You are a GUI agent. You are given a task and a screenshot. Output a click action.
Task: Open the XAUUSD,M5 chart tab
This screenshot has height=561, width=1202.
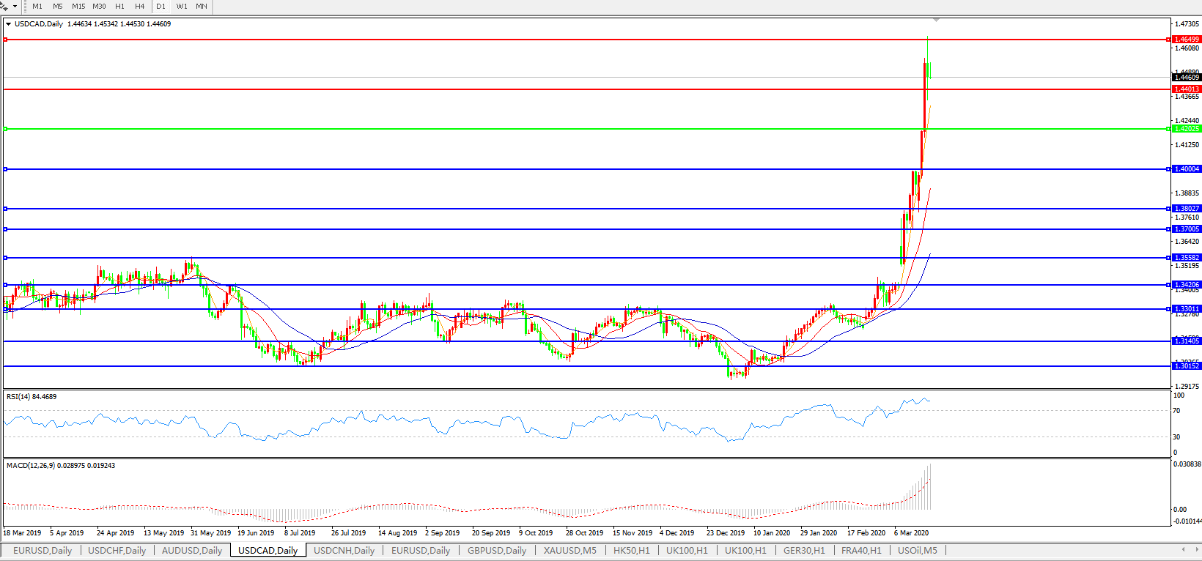pos(569,550)
